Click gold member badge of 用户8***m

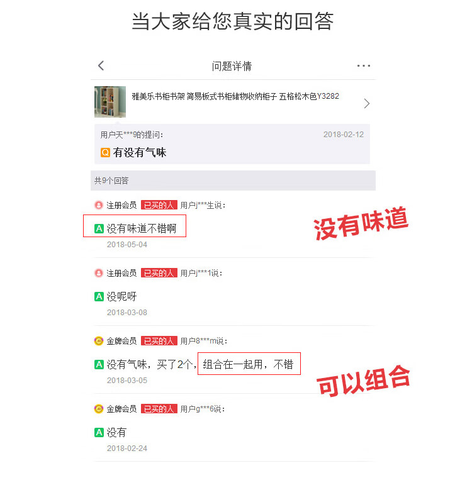coord(98,341)
